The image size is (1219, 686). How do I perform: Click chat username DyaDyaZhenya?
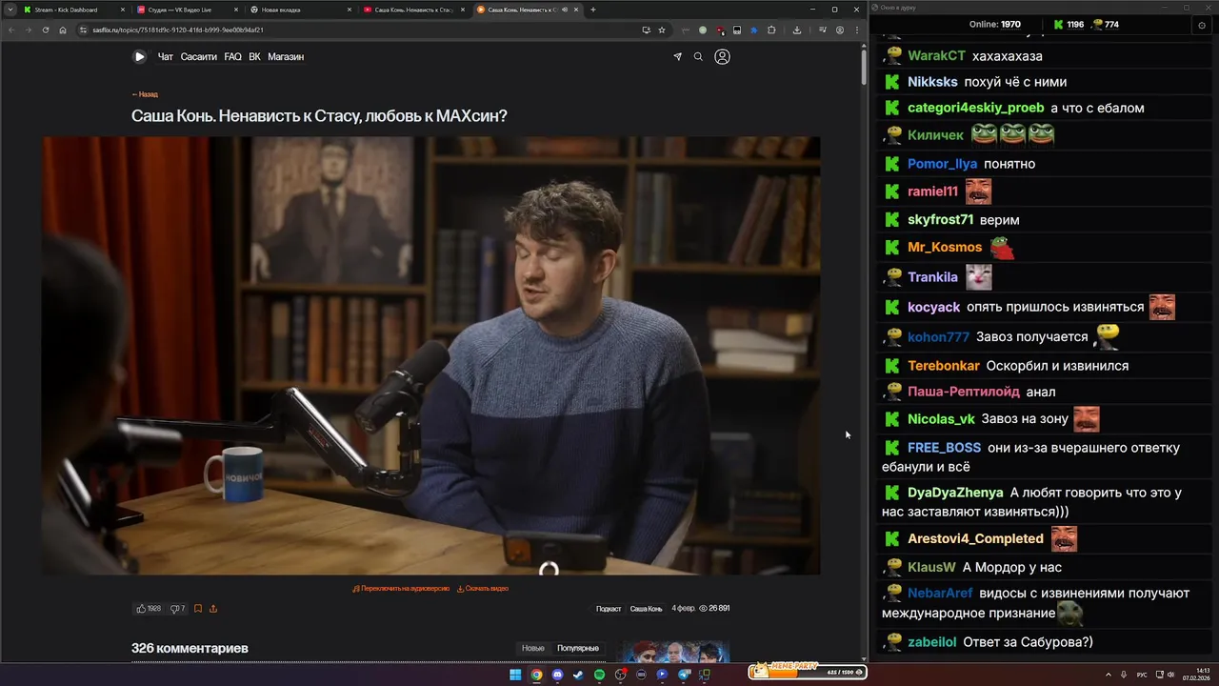955,493
